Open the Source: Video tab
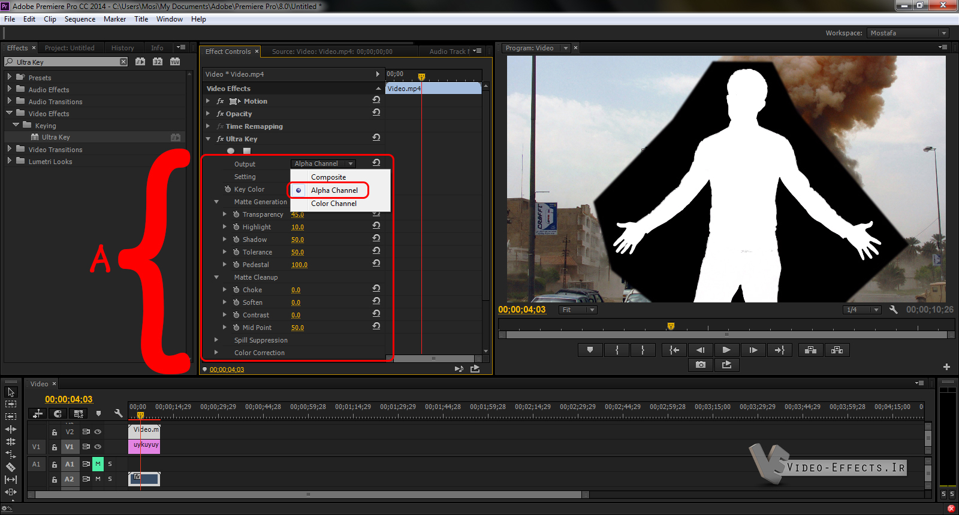 click(x=332, y=51)
